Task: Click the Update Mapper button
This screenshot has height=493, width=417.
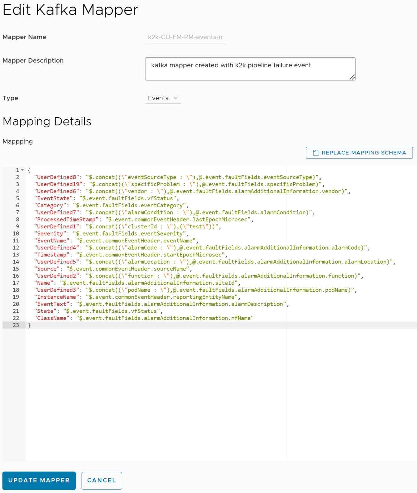Action: tap(39, 481)
